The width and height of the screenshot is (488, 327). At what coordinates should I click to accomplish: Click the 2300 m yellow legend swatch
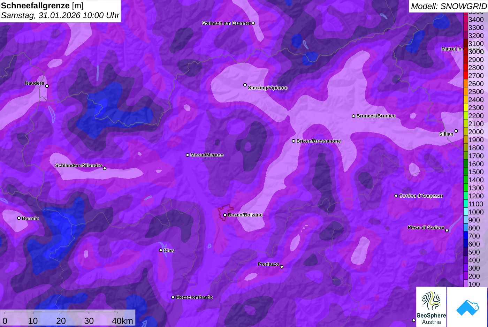tap(466, 108)
